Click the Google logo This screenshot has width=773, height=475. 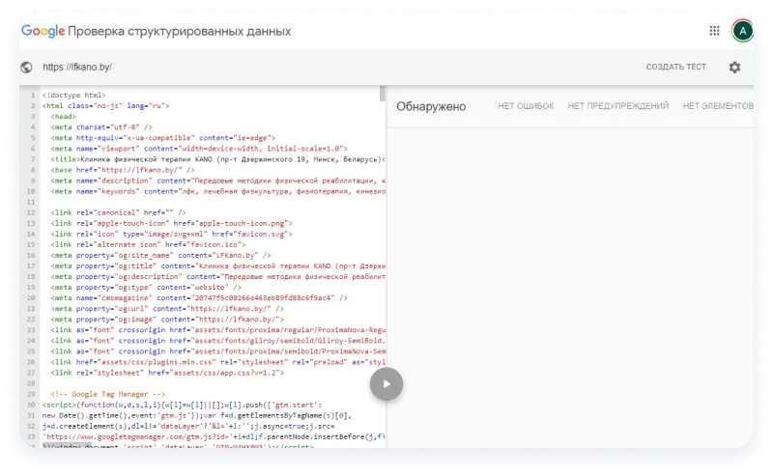(x=43, y=31)
